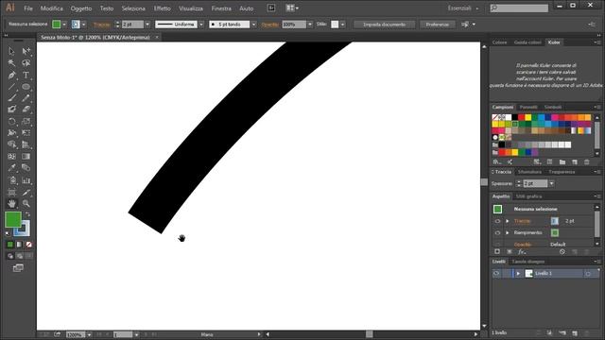Screen dimensions: 605x340
Task: Select the Magic Wand tool
Action: coord(11,63)
